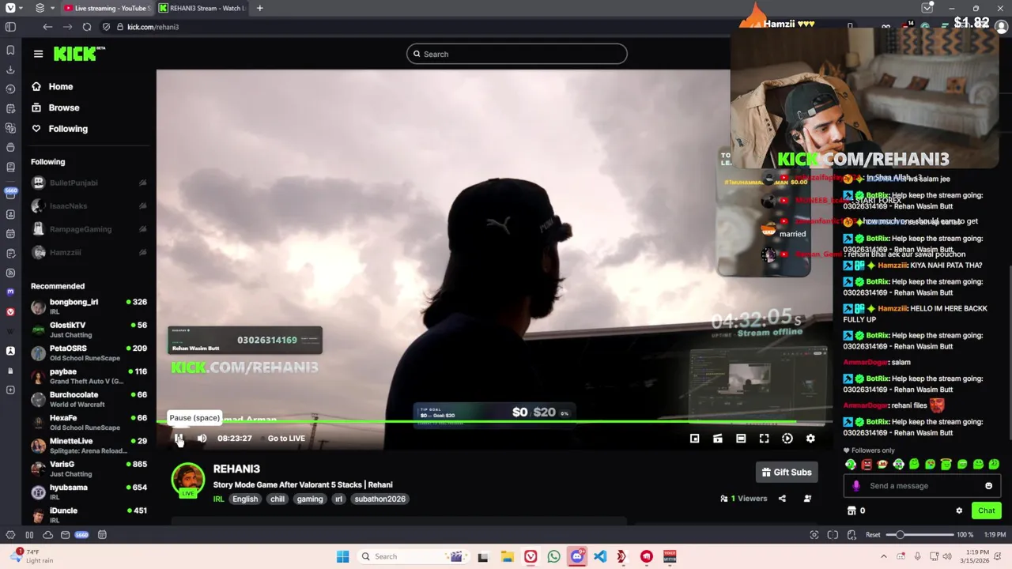The width and height of the screenshot is (1012, 569).
Task: Type area: Send a message field
Action: click(922, 486)
